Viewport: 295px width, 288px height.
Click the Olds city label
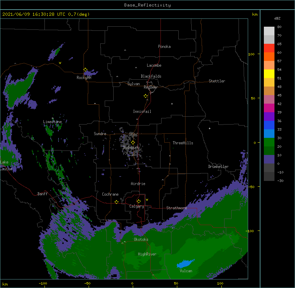pyautogui.click(x=133, y=135)
